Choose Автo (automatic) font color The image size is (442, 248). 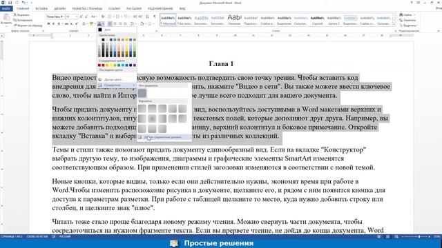click(117, 30)
